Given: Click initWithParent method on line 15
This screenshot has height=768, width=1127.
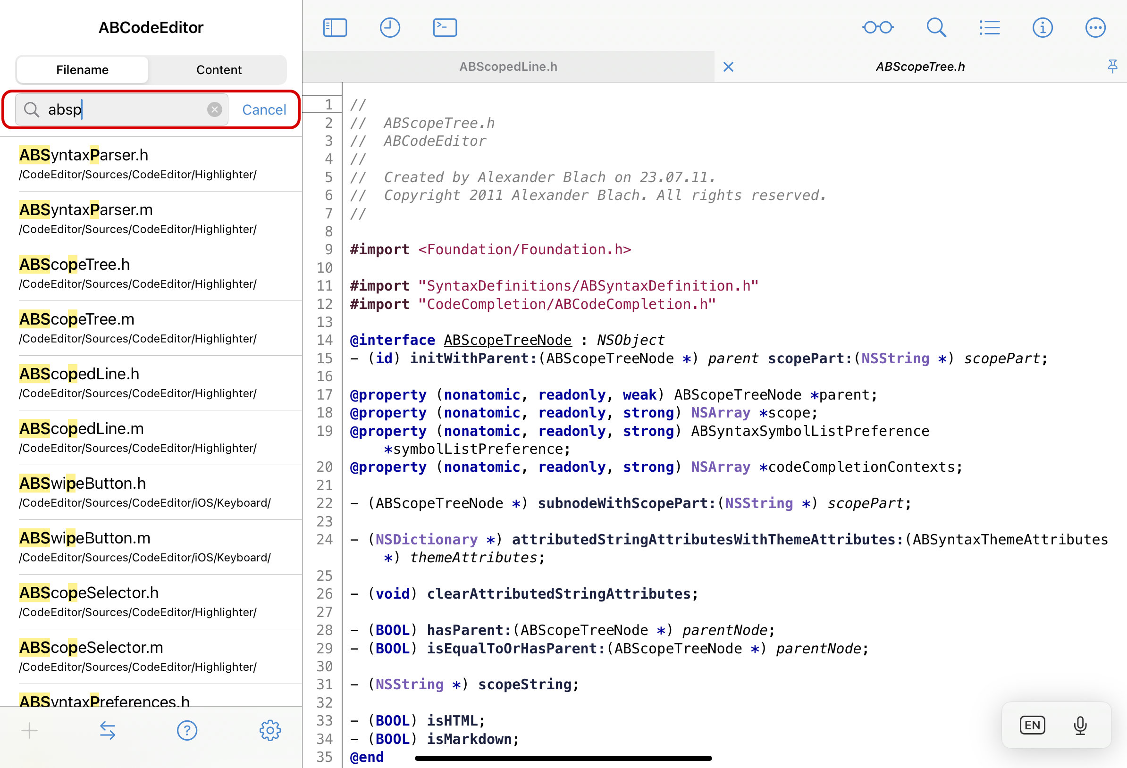Looking at the screenshot, I should pos(474,359).
